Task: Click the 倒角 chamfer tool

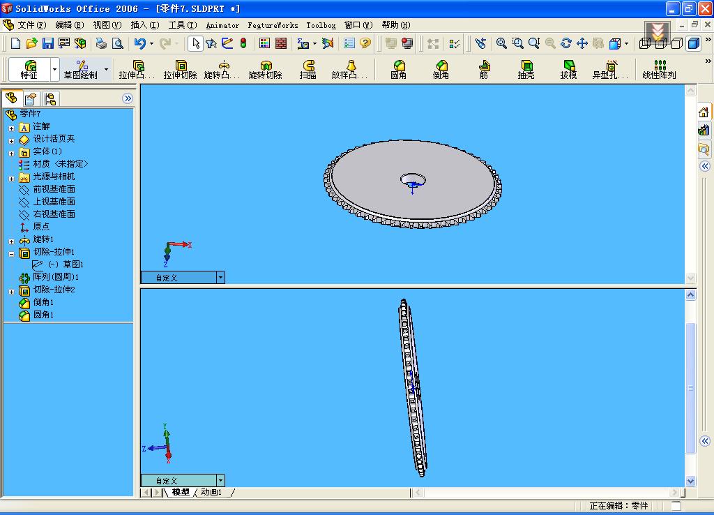Action: [441, 69]
